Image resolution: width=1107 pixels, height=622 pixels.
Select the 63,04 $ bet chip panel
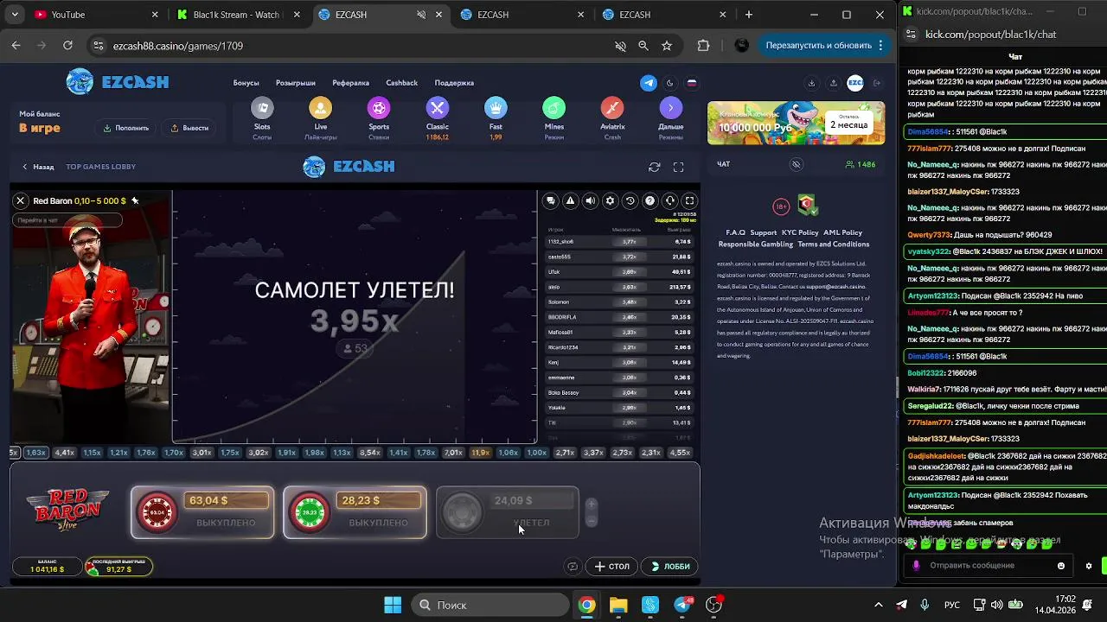[202, 512]
